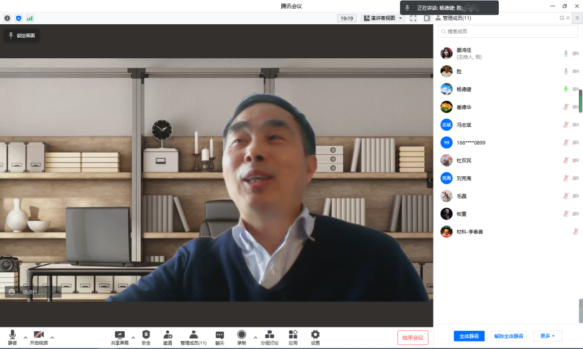
Task: Toggle the 静音 microphone mute
Action: click(12, 337)
